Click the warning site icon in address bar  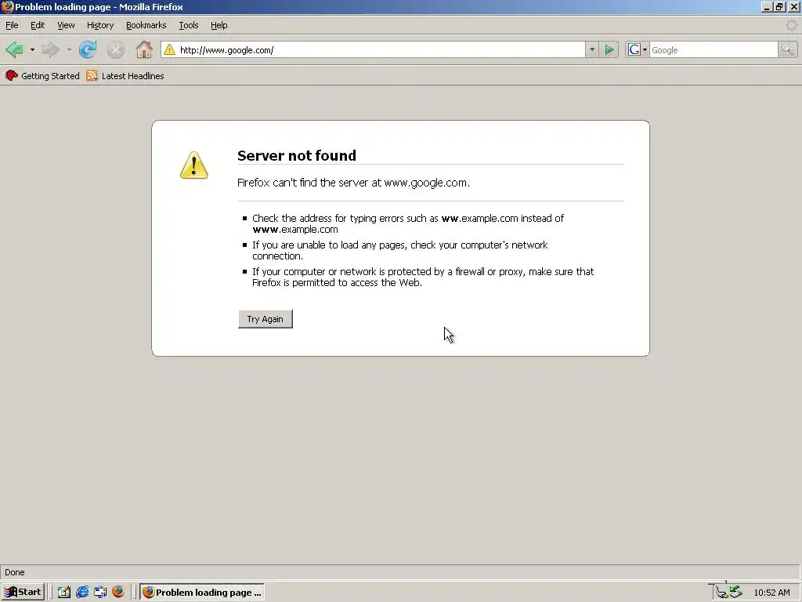tap(169, 49)
